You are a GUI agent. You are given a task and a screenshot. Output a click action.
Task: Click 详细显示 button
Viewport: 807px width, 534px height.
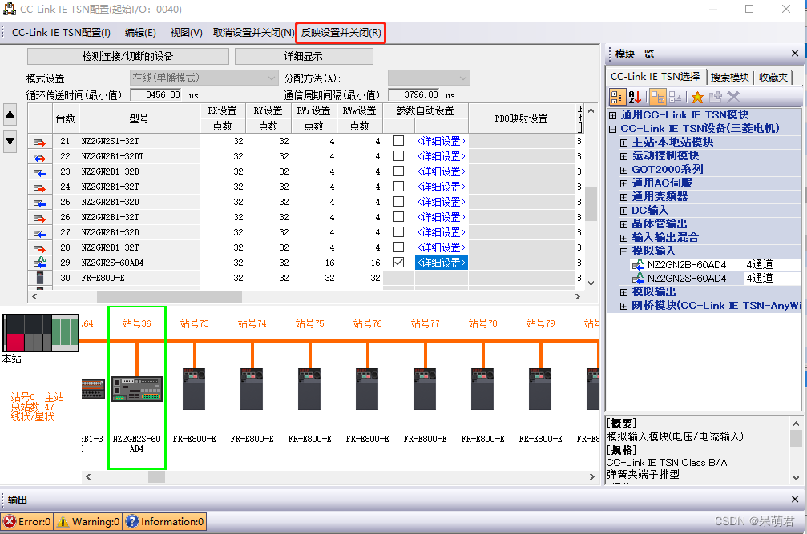[304, 56]
